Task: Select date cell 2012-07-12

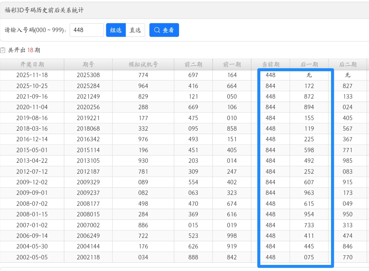Action: click(32, 172)
